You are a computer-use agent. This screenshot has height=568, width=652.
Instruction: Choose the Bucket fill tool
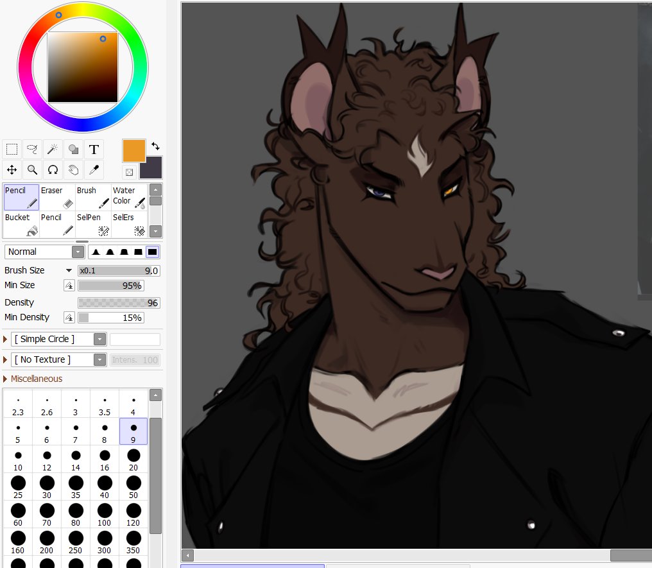[21, 224]
